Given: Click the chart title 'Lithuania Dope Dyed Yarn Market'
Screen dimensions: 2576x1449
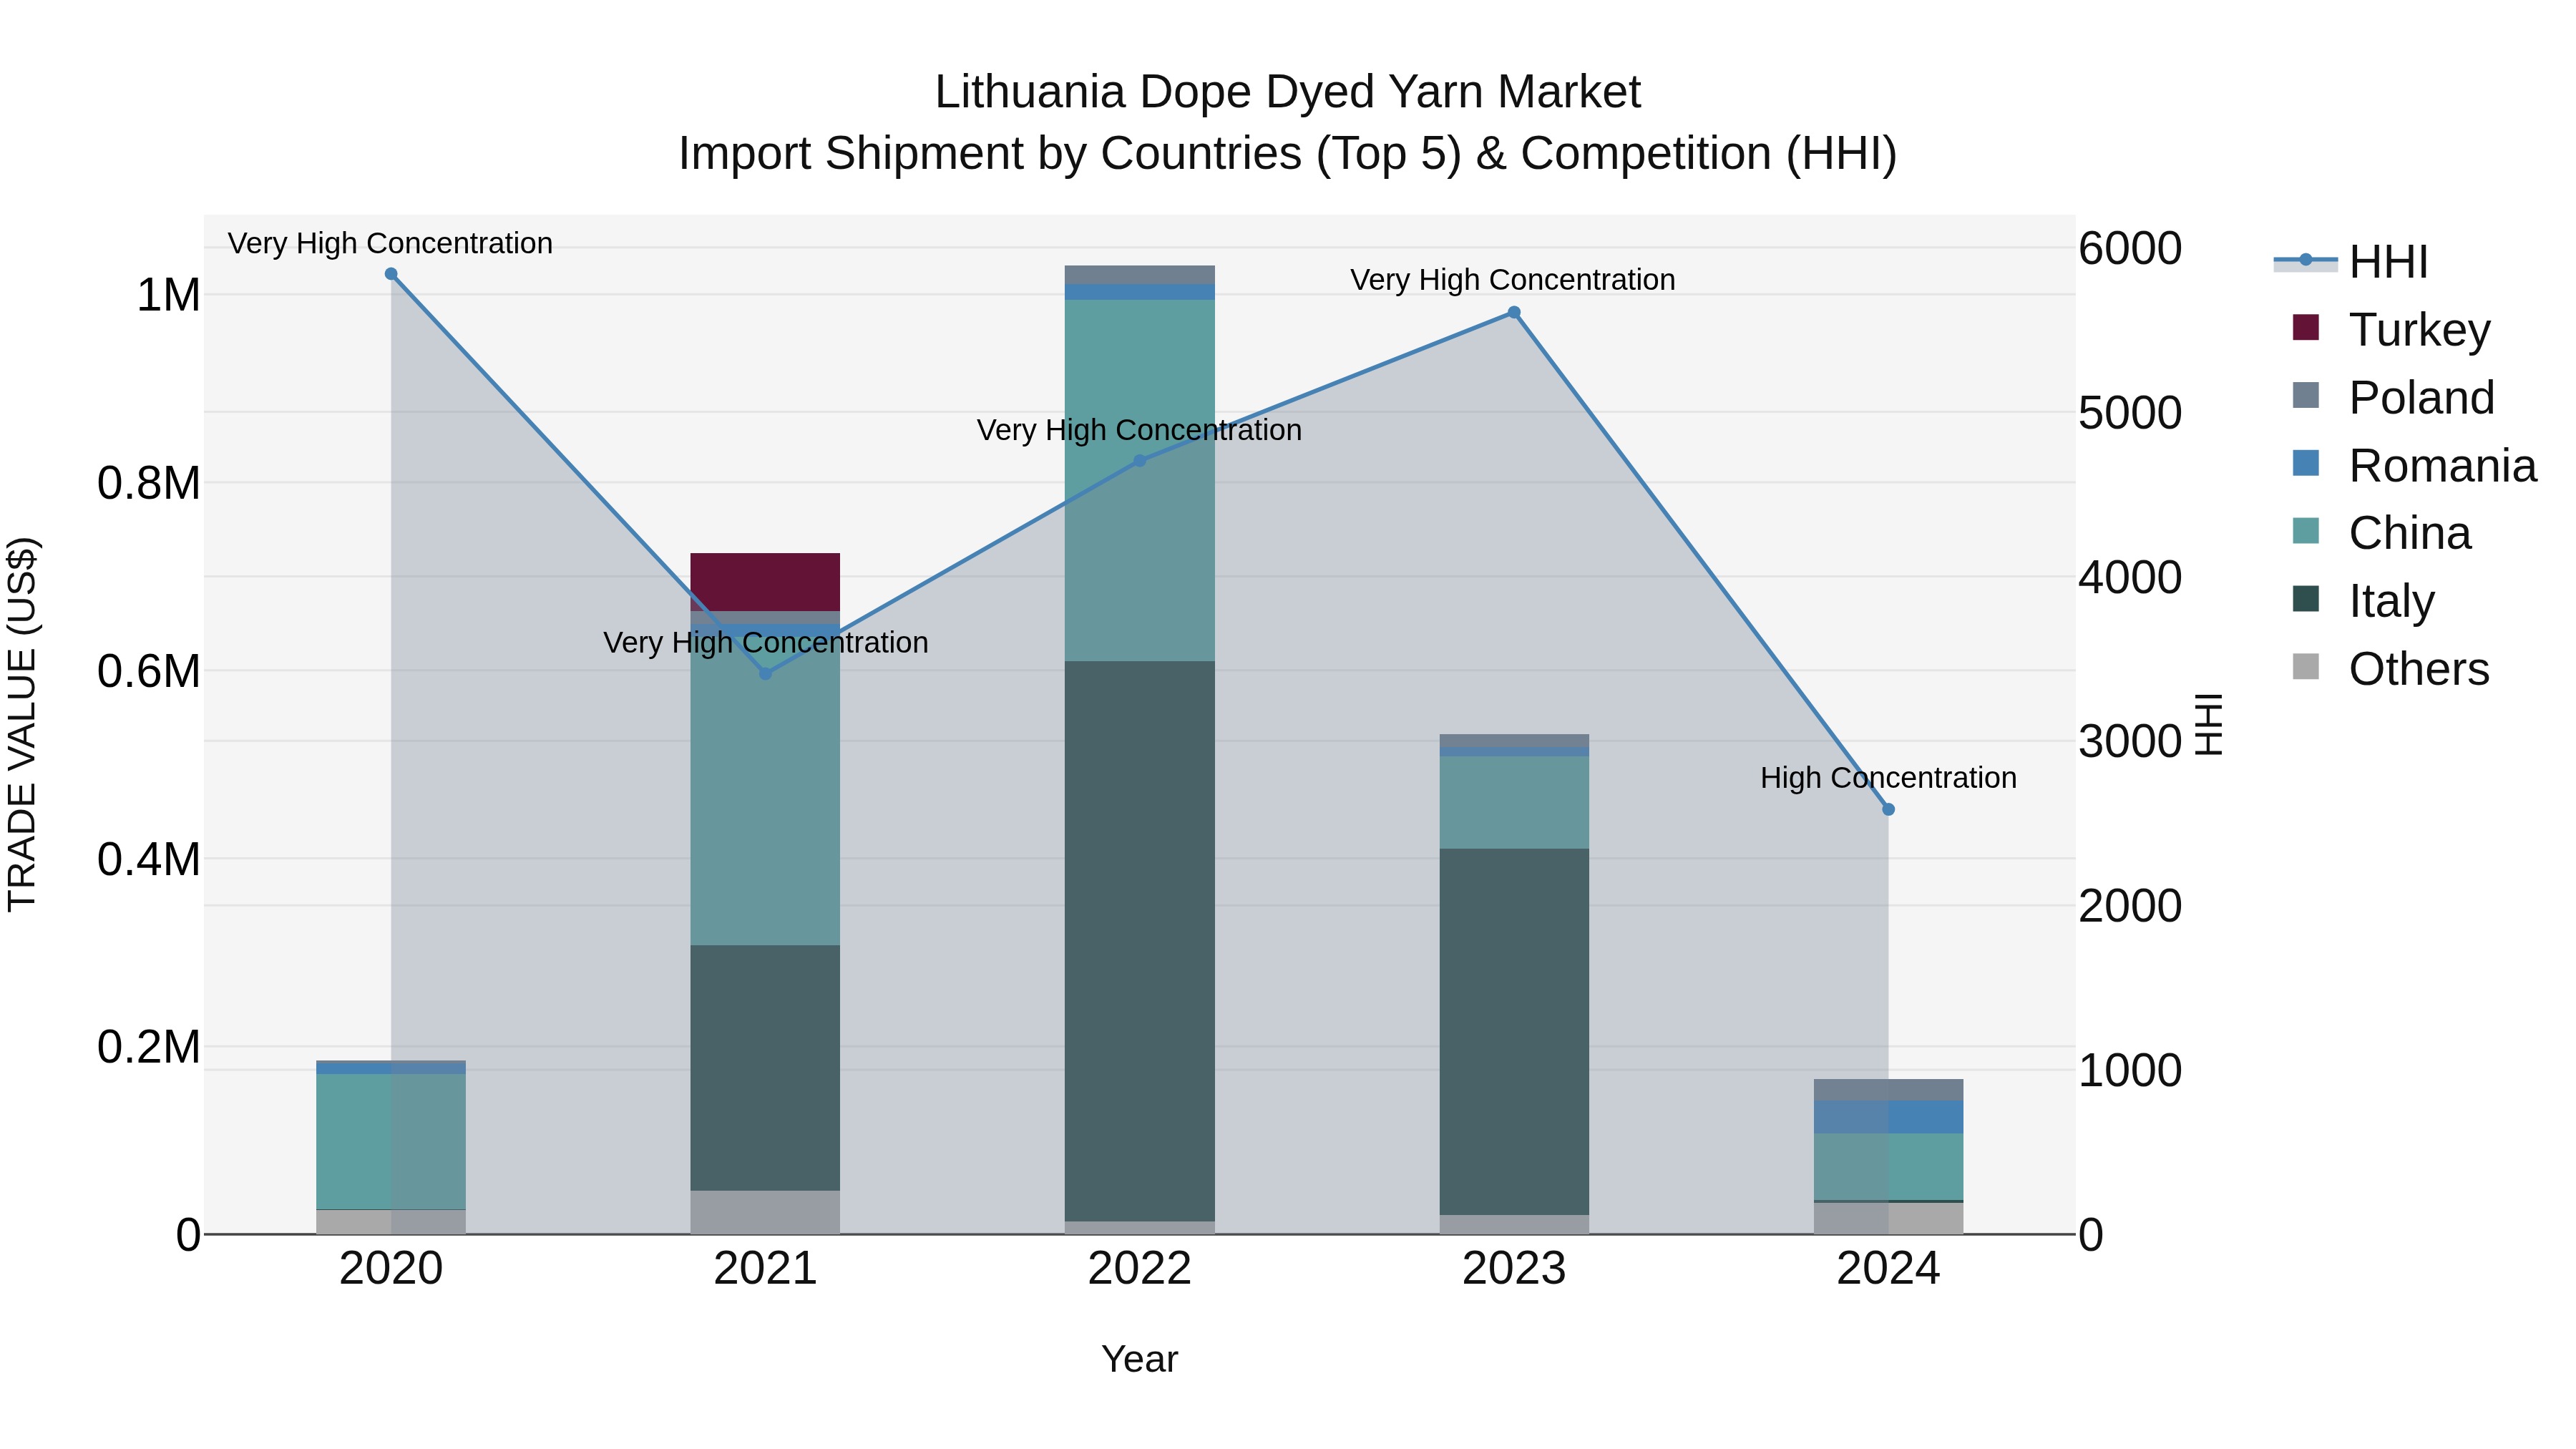Looking at the screenshot, I should click(1288, 92).
